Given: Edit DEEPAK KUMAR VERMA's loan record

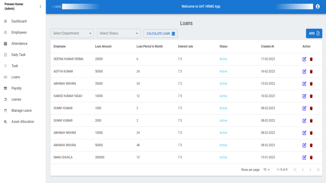Looking at the screenshot, I should click(304, 59).
